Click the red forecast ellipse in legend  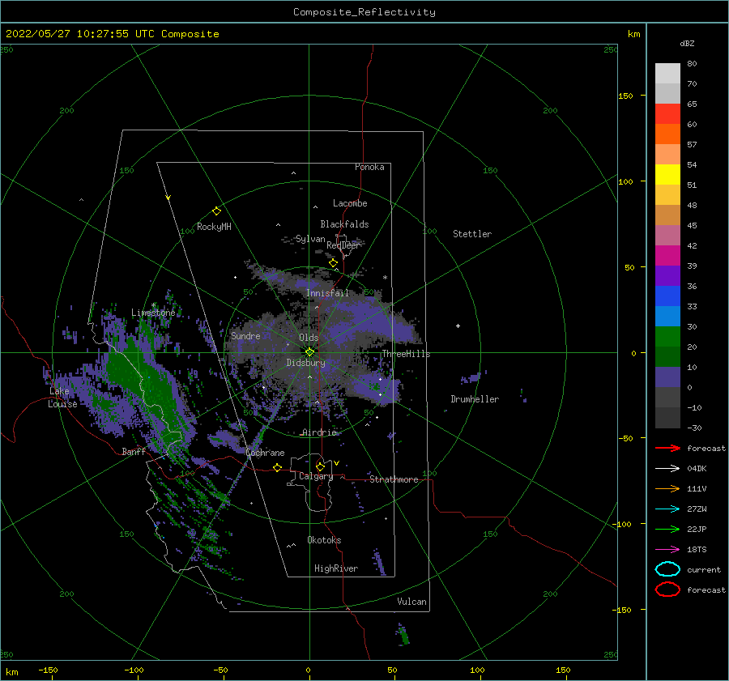coord(667,589)
